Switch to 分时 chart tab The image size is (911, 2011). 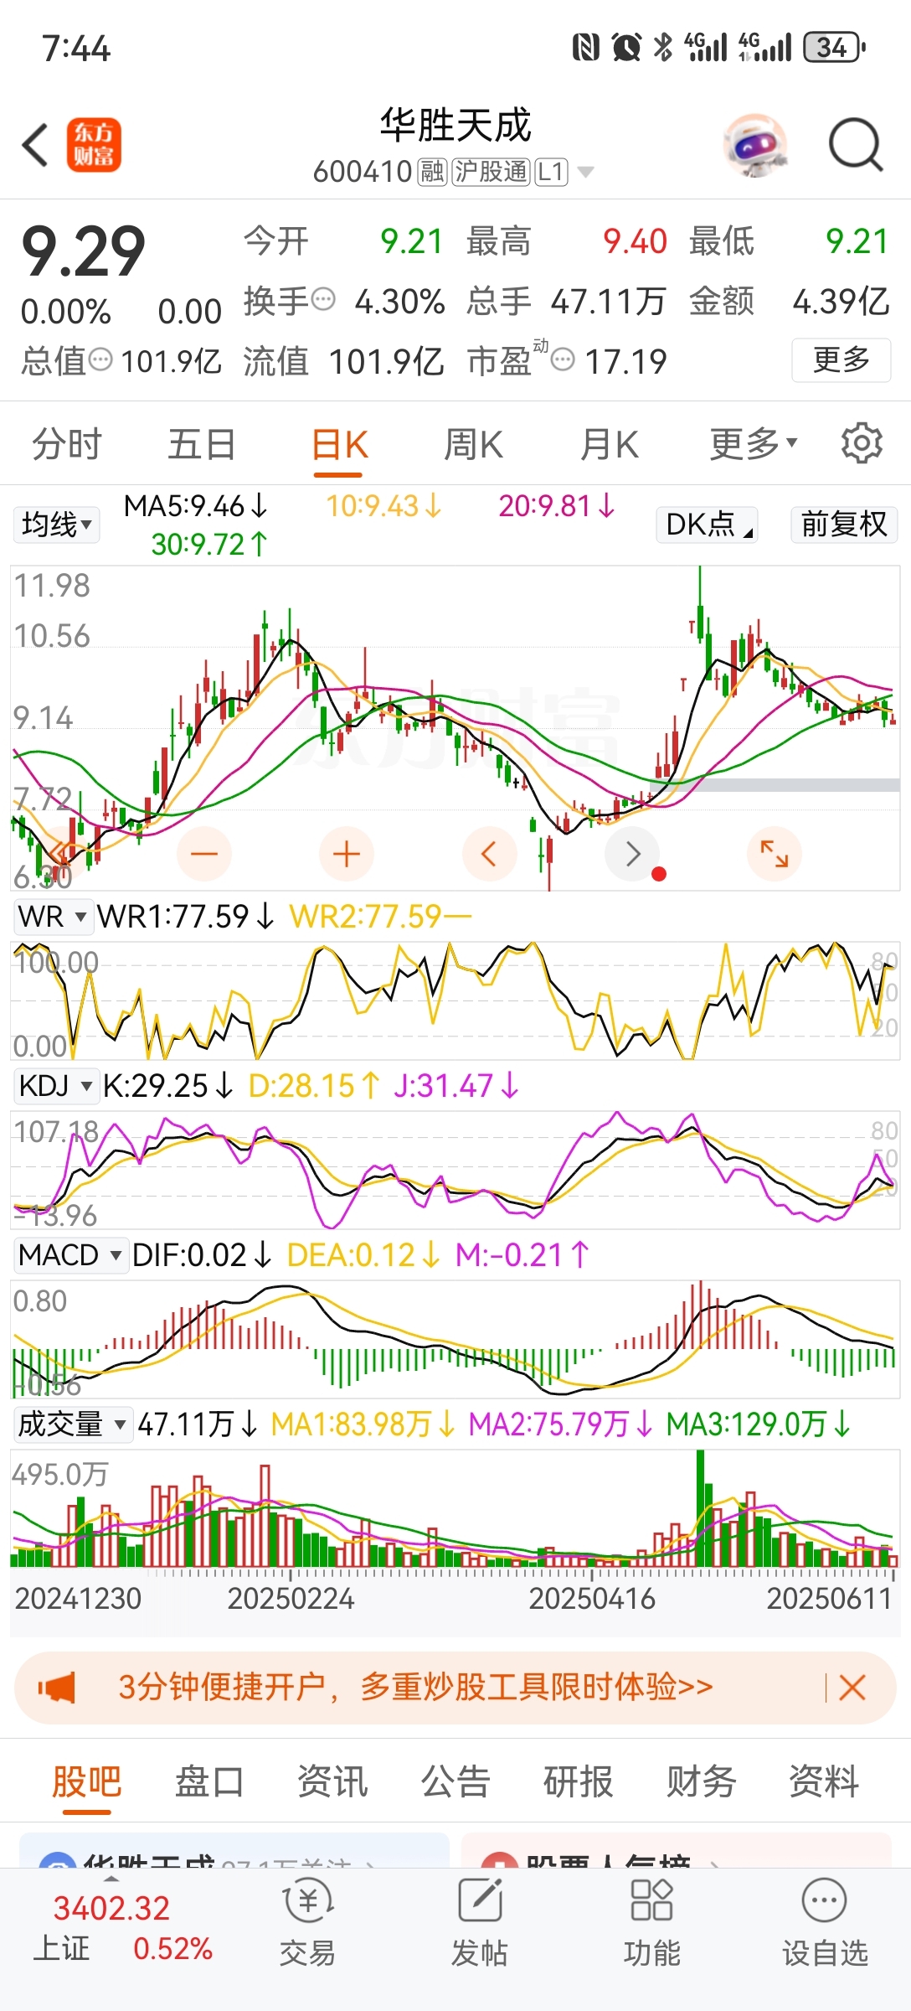coord(67,443)
